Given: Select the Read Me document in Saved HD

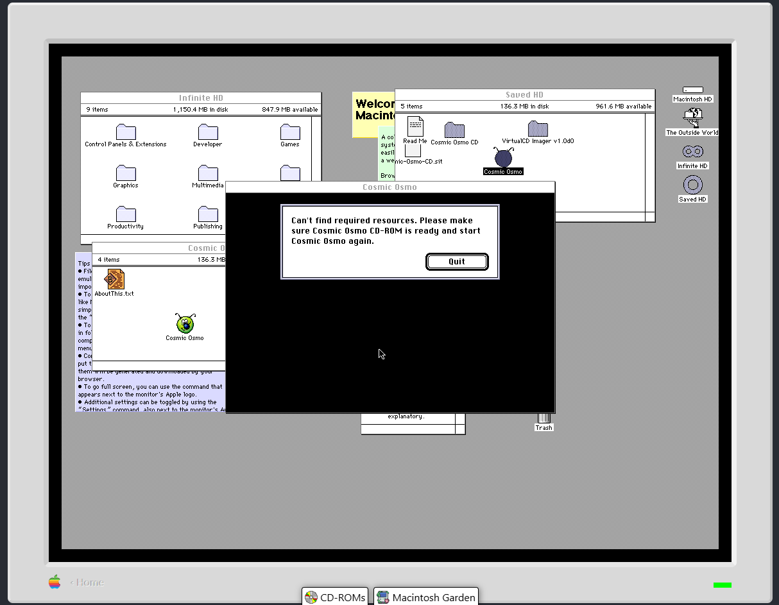Looking at the screenshot, I should click(415, 126).
